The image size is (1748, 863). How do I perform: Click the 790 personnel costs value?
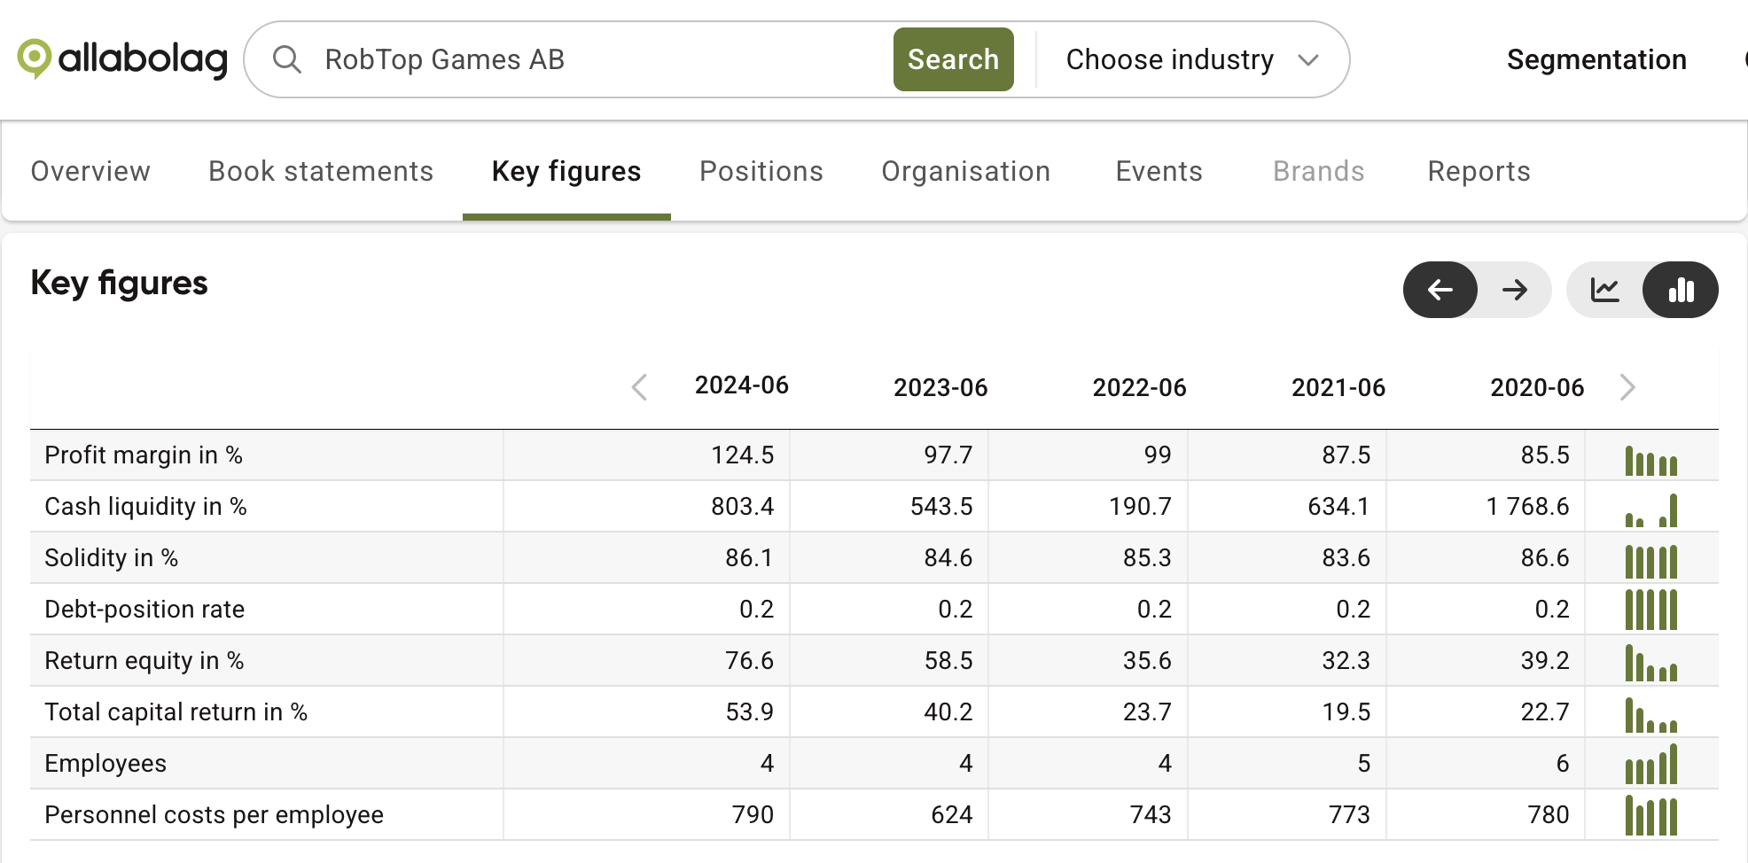tap(753, 815)
